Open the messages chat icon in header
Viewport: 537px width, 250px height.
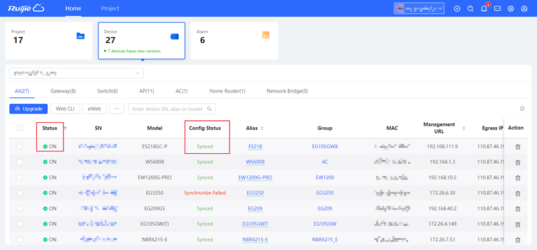(497, 9)
